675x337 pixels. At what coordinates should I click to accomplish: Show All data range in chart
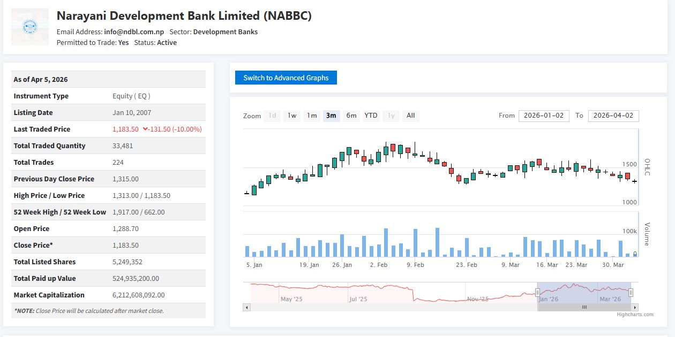pos(410,116)
